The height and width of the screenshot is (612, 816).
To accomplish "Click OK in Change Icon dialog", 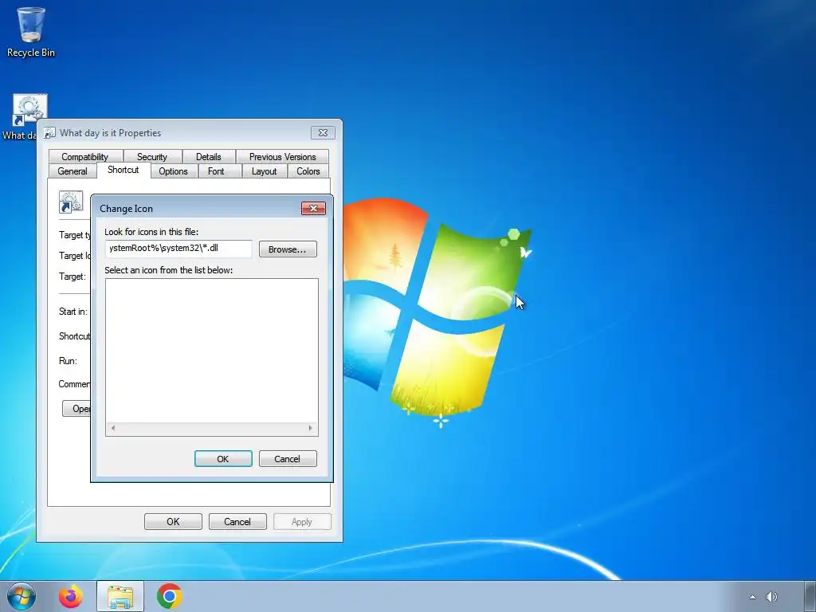I will point(223,459).
